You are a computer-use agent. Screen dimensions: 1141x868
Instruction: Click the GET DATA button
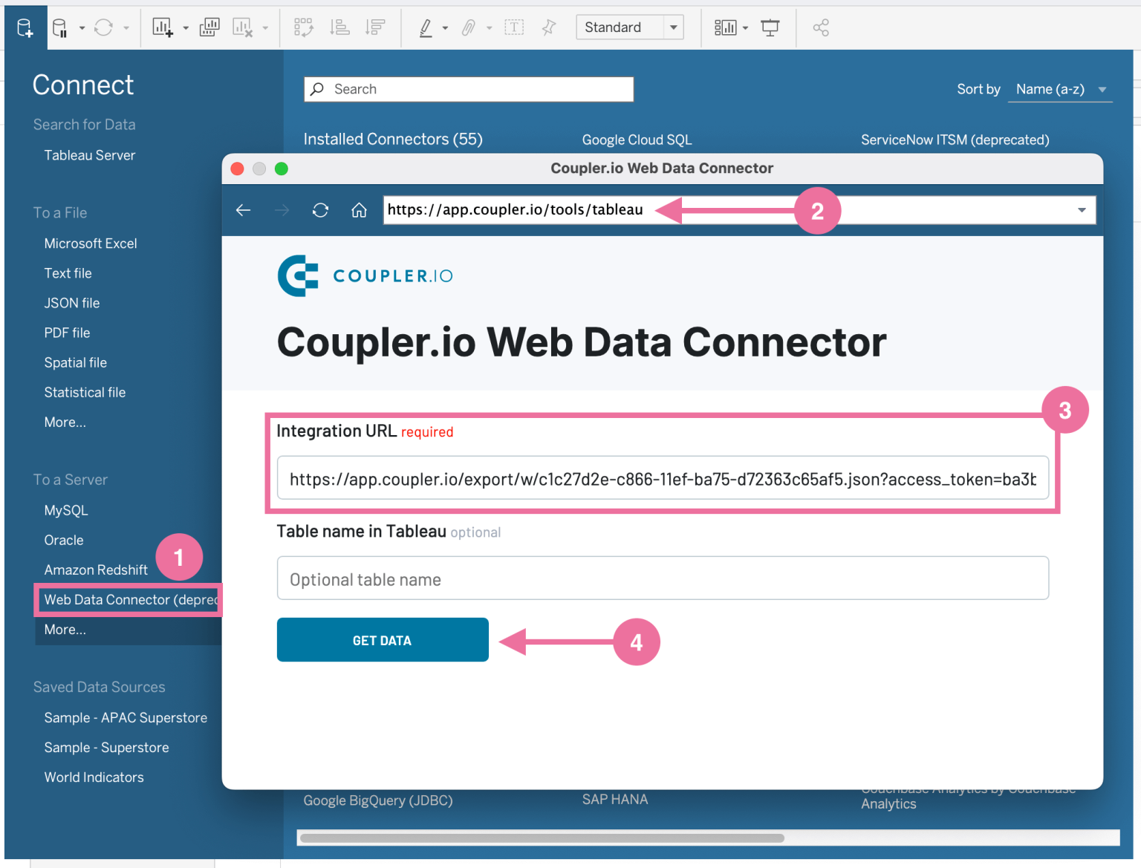[x=382, y=639]
